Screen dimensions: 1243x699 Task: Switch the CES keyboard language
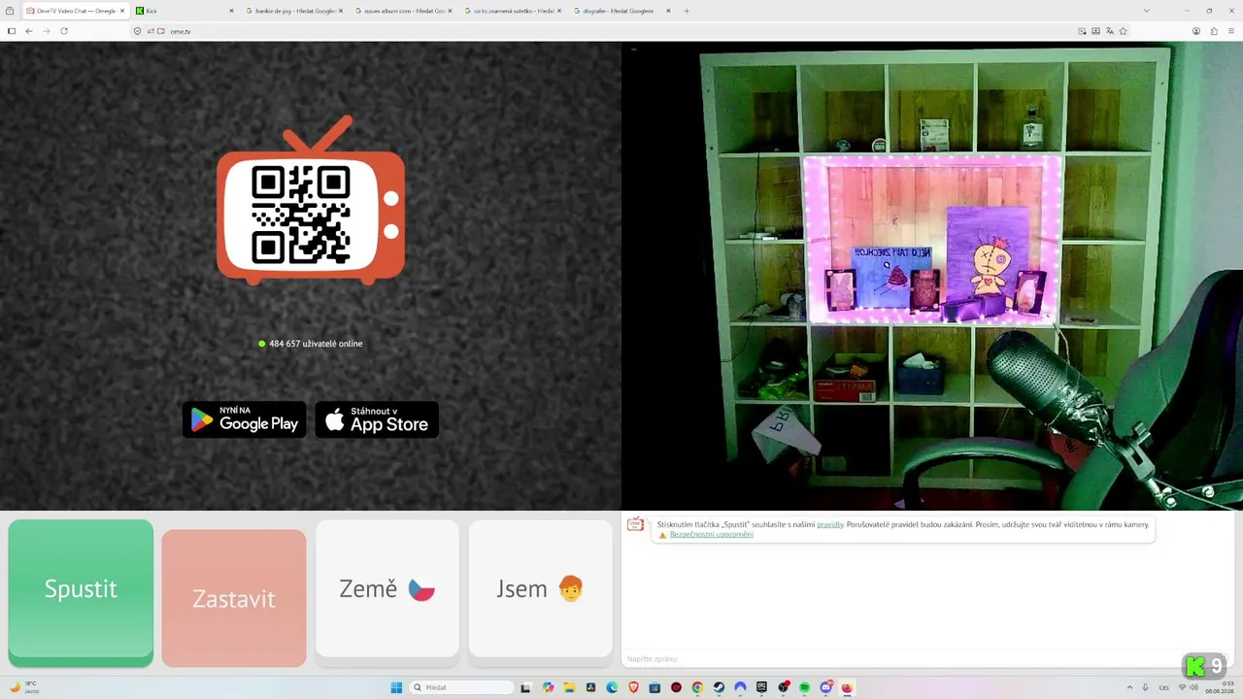pos(1163,687)
